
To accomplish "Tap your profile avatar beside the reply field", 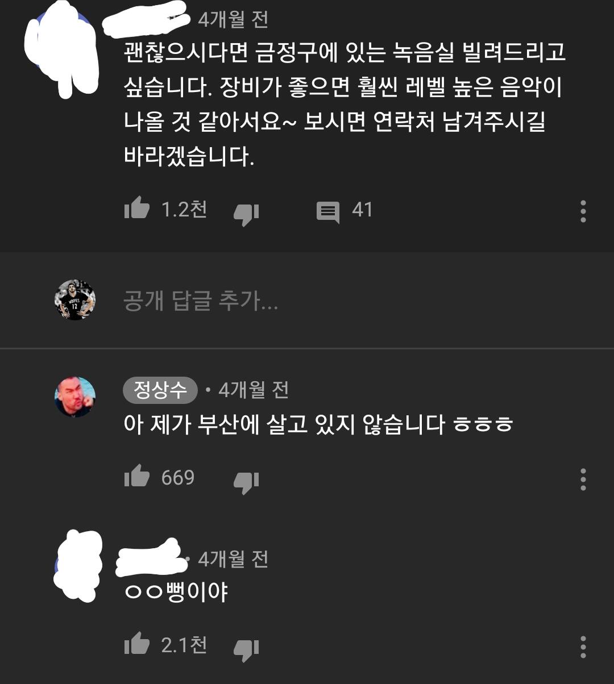I will [x=74, y=300].
